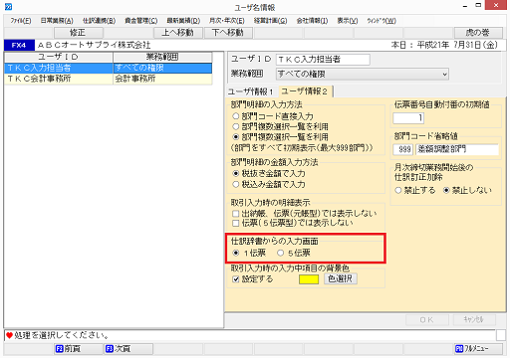
Task: Go to previous page with F2 前頁
Action: coord(79,349)
